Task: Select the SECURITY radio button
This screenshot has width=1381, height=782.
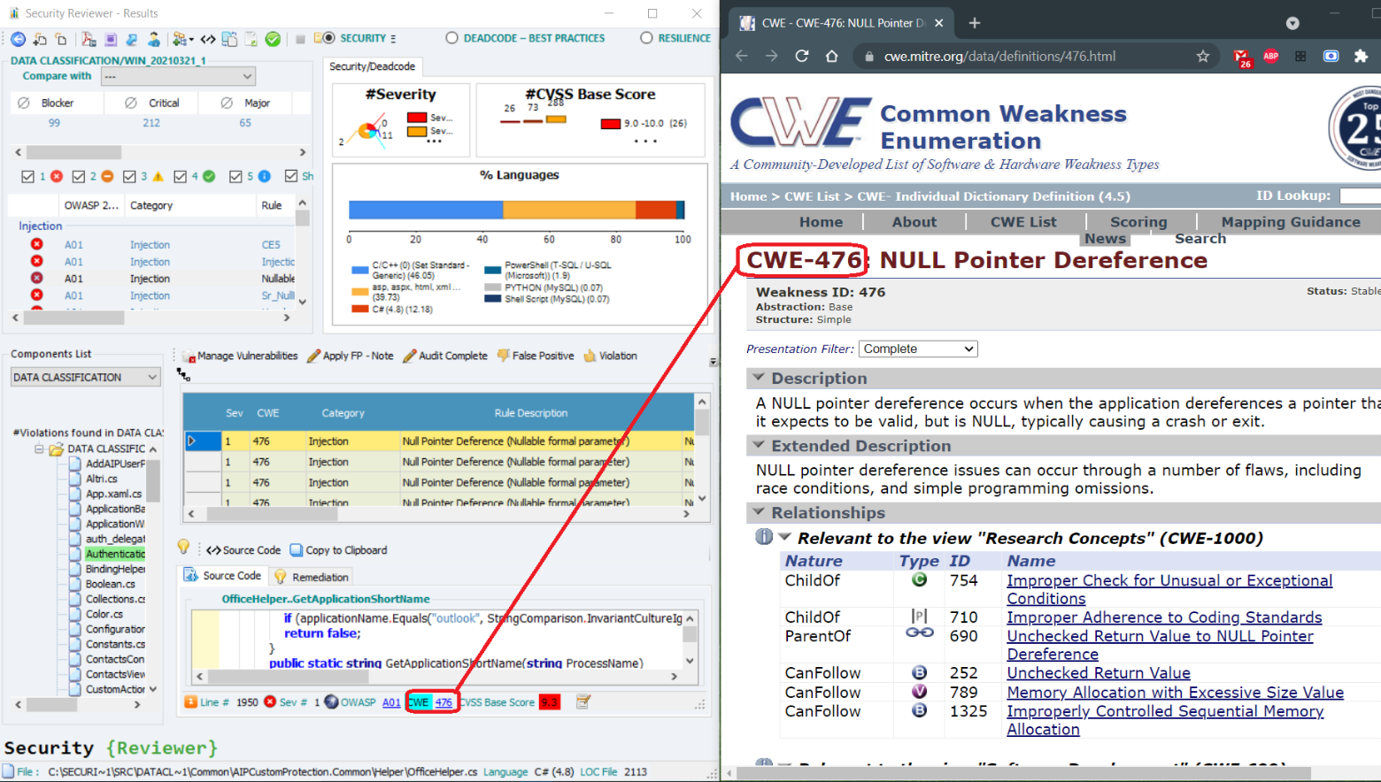Action: coord(328,38)
